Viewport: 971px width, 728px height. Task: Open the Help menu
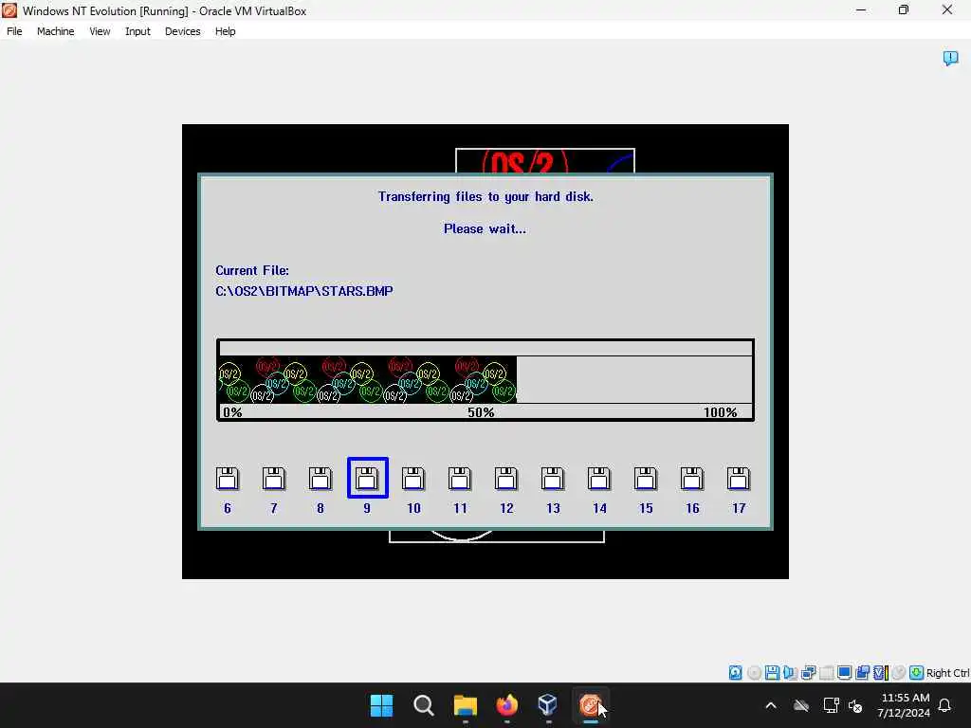226,31
